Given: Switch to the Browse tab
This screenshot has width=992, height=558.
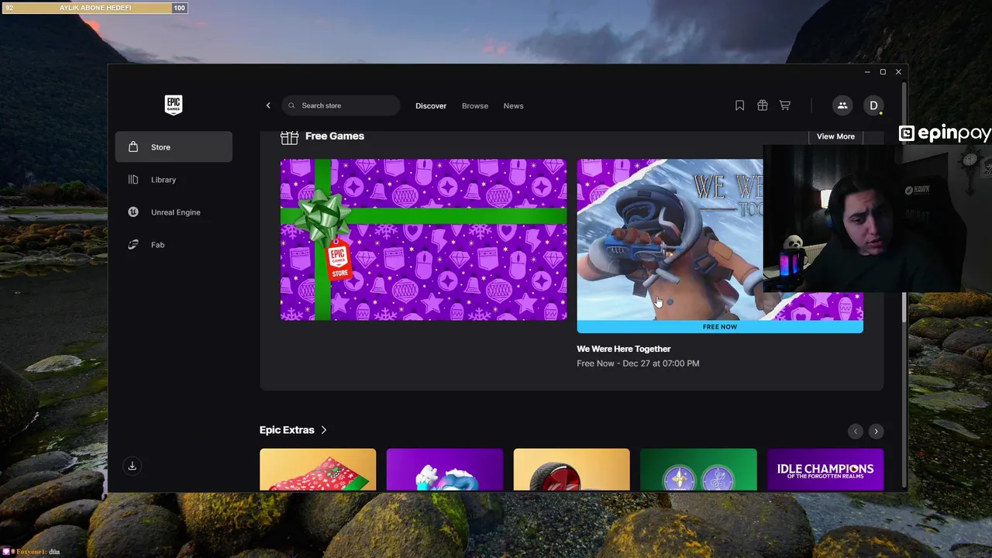Looking at the screenshot, I should point(475,106).
